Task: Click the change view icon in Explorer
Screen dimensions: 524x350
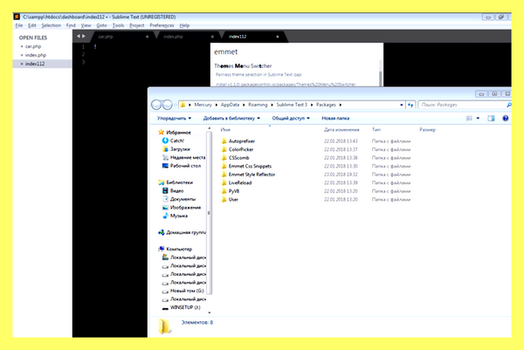Action: [469, 118]
